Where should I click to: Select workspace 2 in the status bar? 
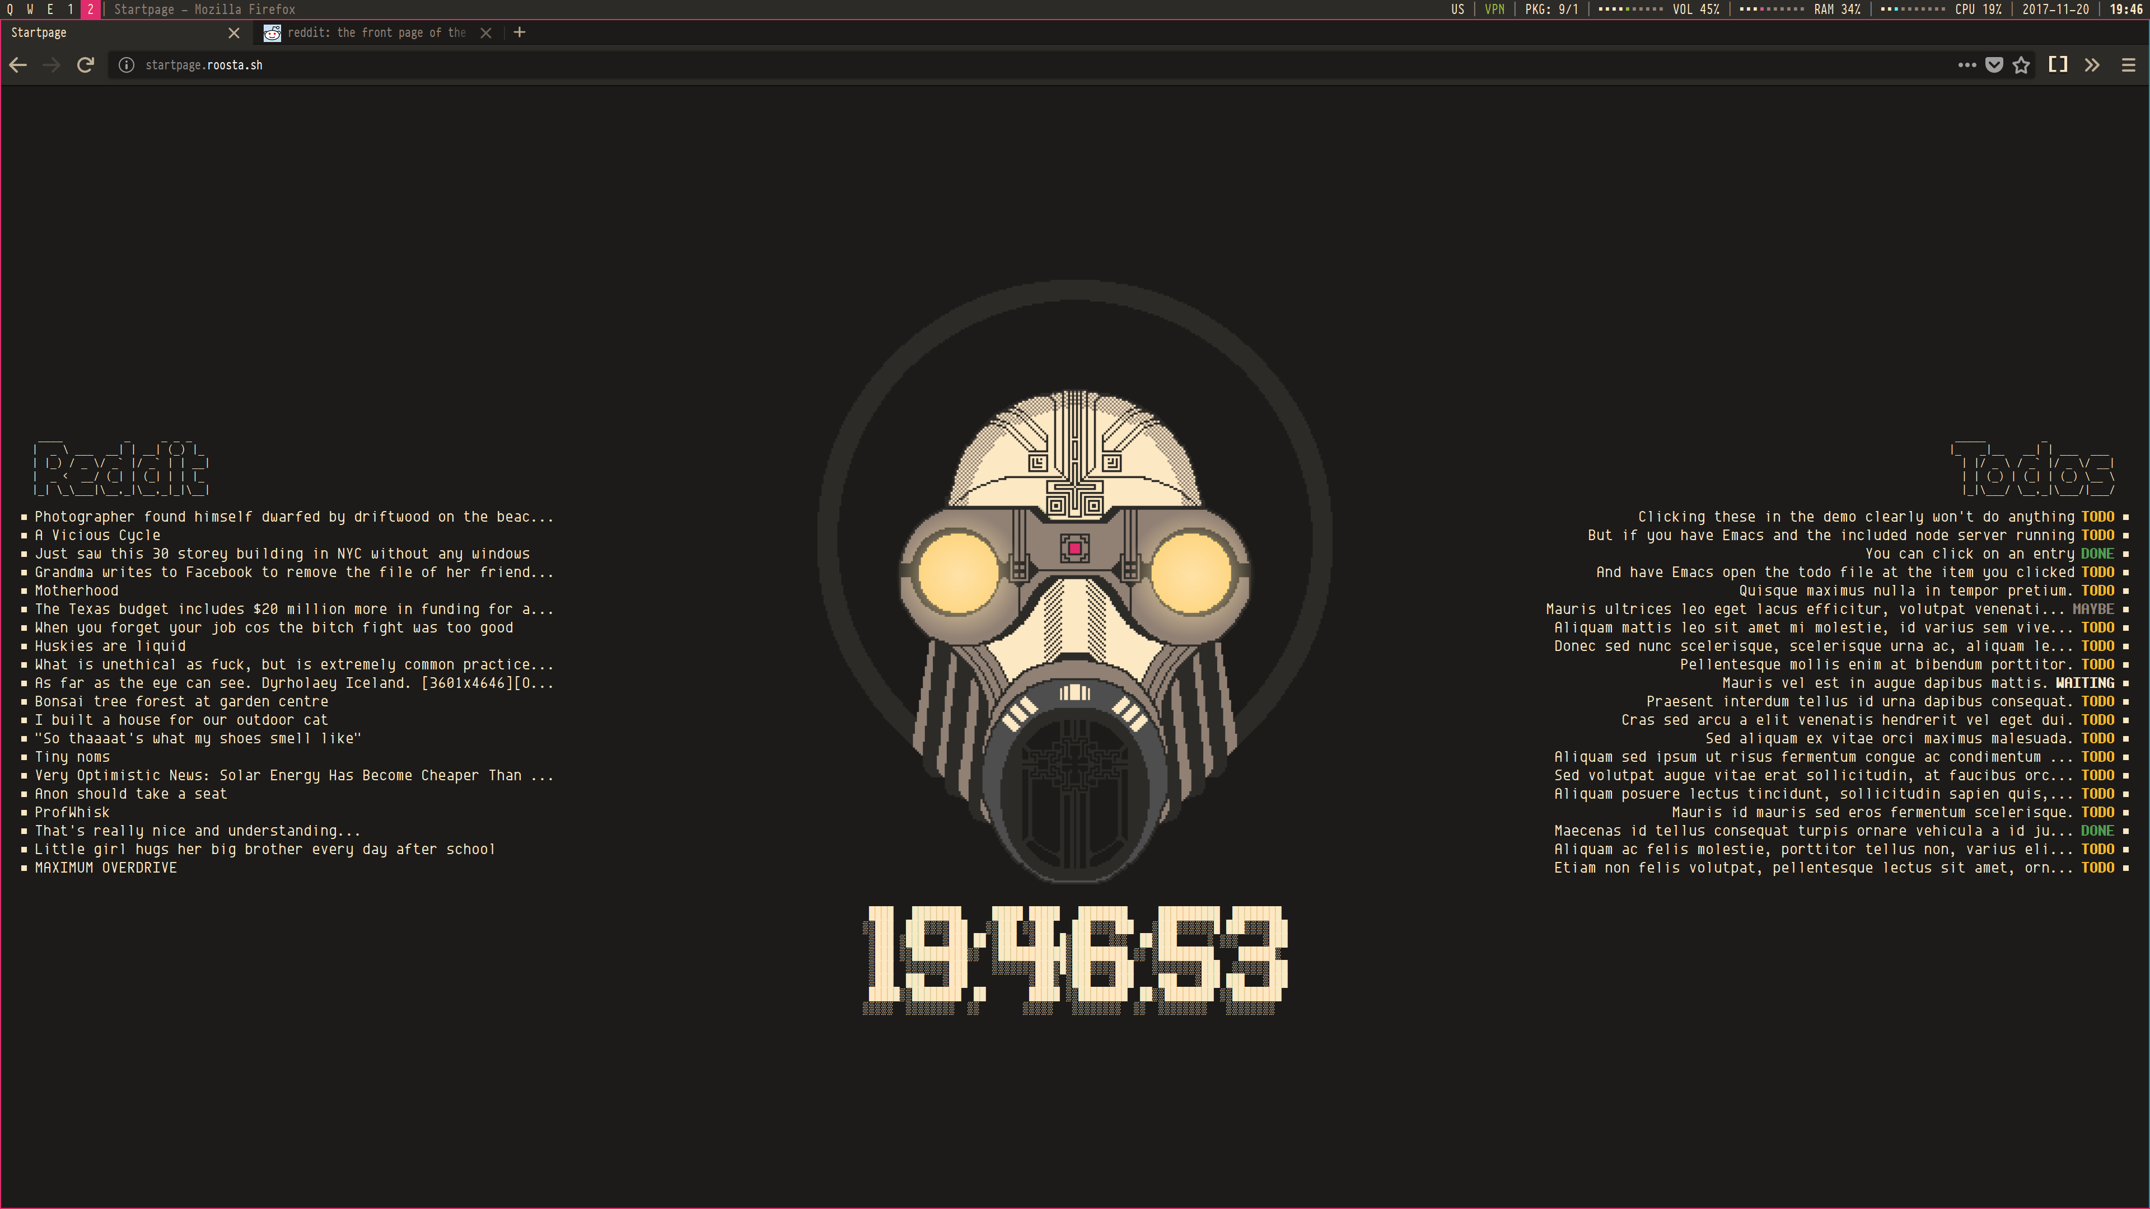click(90, 9)
